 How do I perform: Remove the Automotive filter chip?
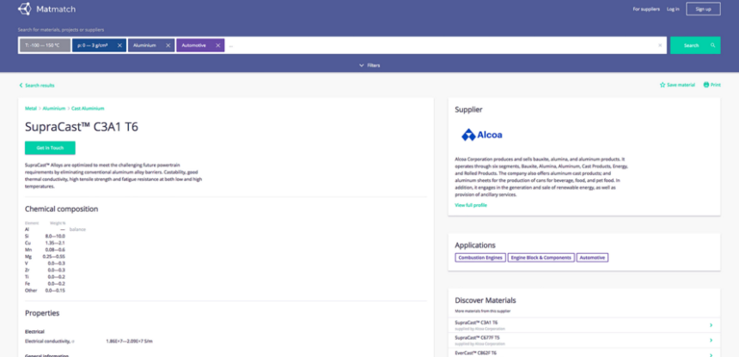217,45
